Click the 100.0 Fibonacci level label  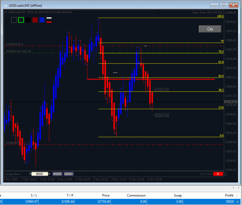pyautogui.click(x=220, y=16)
